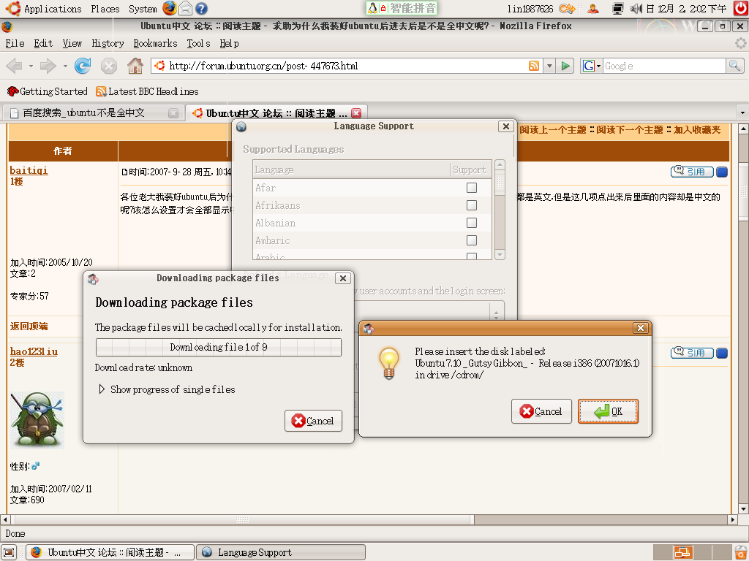
Task: Click the input method penguin icon
Action: (372, 8)
